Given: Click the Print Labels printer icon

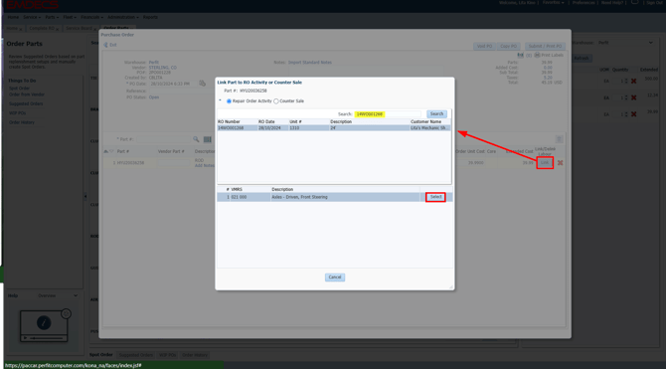Looking at the screenshot, I should [x=538, y=55].
